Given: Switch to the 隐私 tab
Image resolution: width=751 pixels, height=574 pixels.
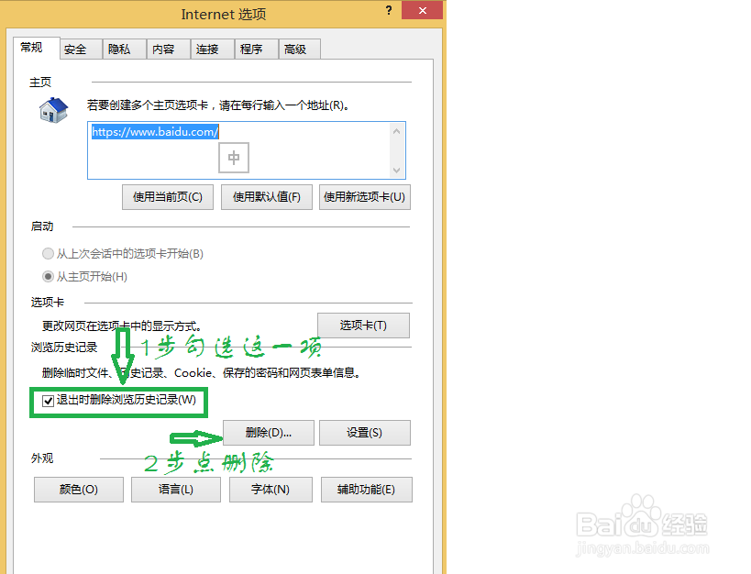Looking at the screenshot, I should click(x=123, y=49).
